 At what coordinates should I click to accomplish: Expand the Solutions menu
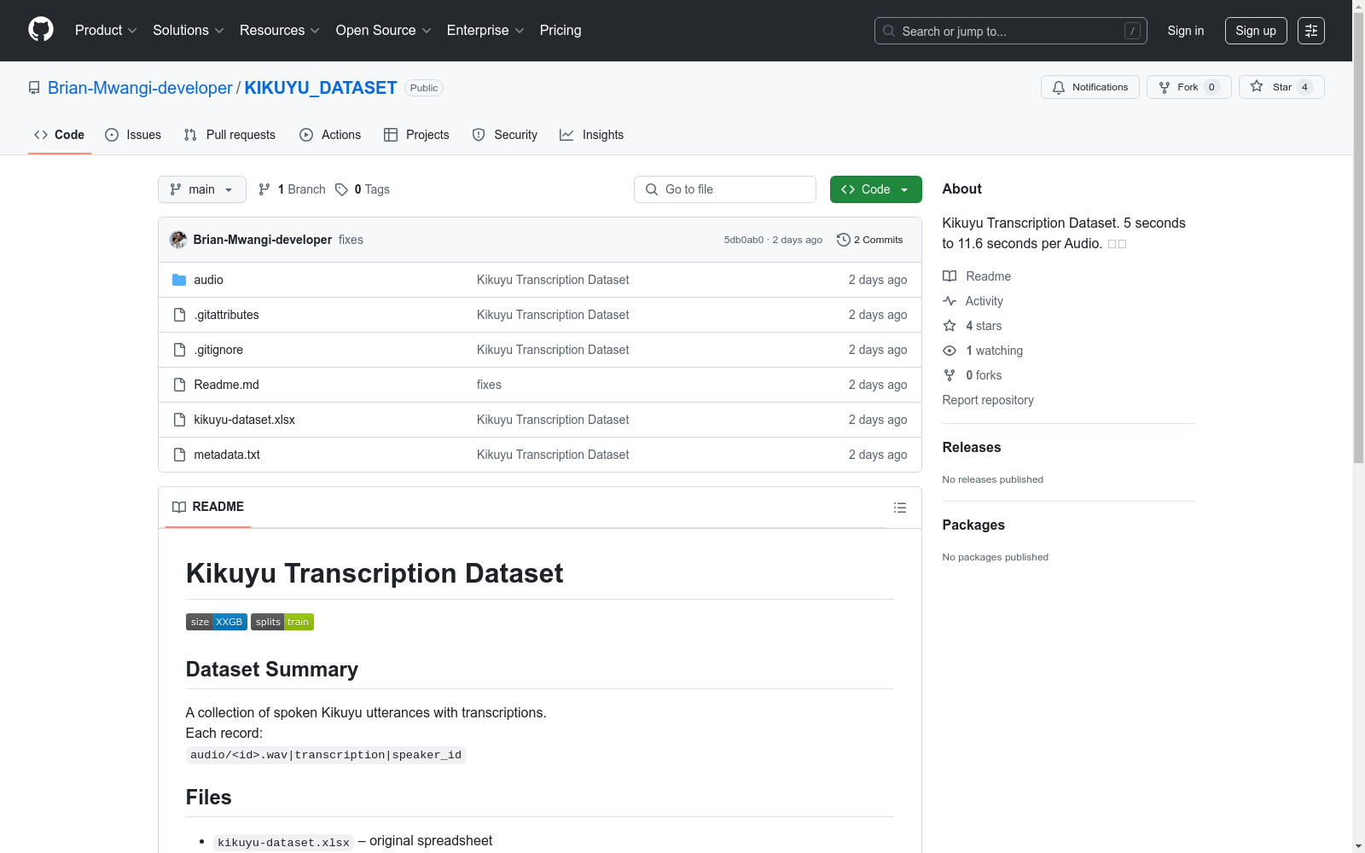[x=189, y=31]
